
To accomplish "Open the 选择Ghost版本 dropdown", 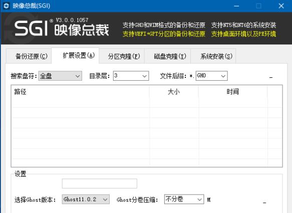I will 86,199.
